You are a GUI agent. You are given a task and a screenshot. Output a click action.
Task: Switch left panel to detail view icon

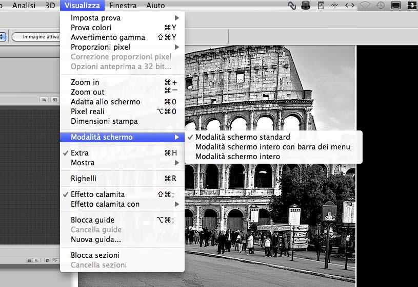[36, 260]
